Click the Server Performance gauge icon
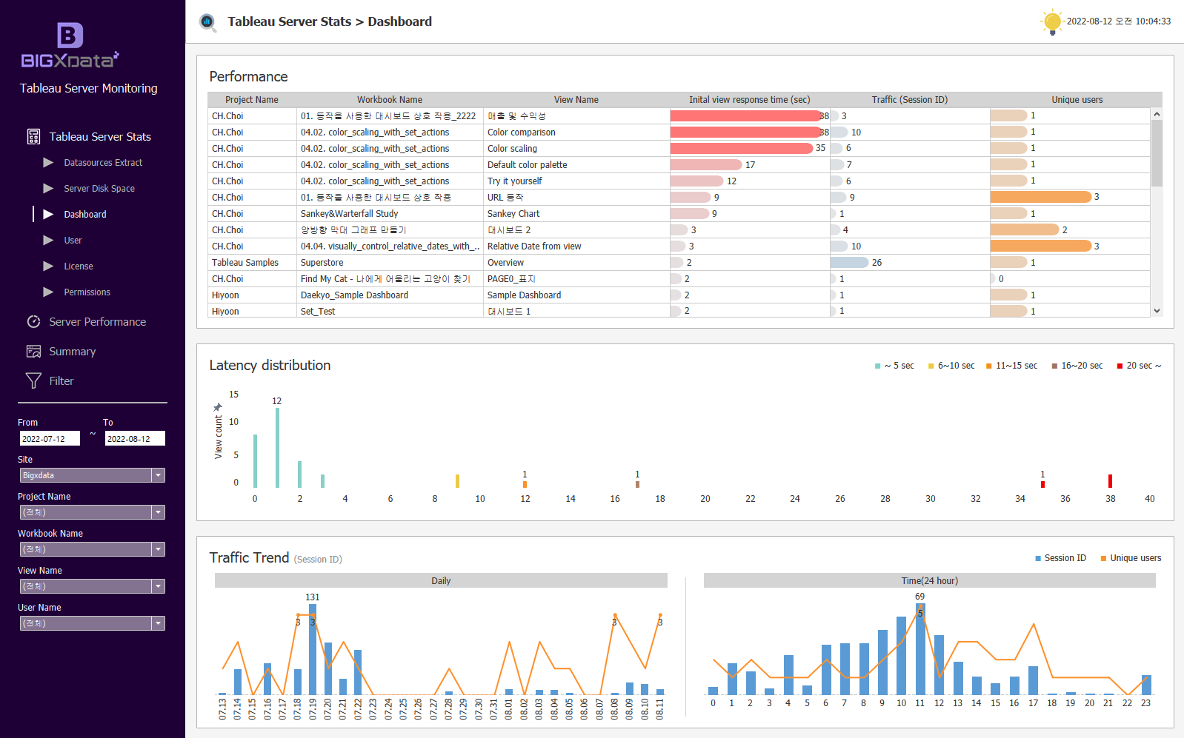 tap(33, 321)
